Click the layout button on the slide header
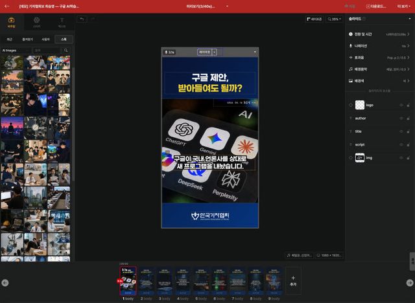The image size is (415, 303). coord(205,52)
